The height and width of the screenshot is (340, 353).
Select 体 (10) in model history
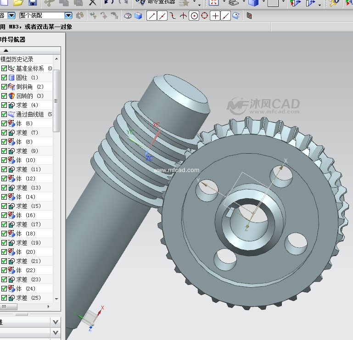pyautogui.click(x=26, y=160)
